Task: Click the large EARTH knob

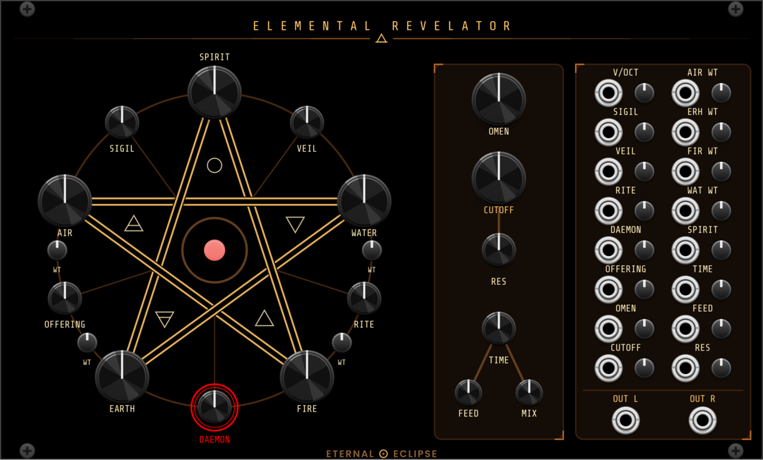Action: pos(122,376)
